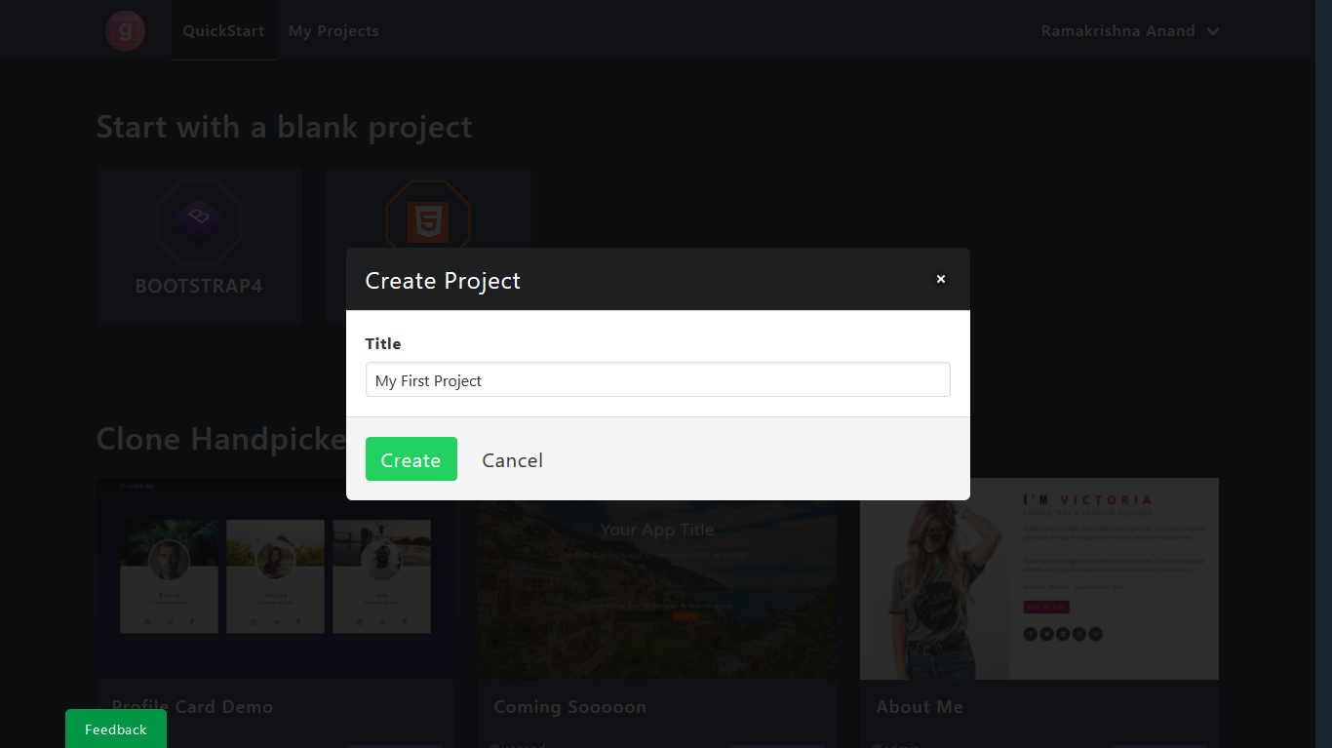The image size is (1332, 748).
Task: Click the Google+ icon in About Me preview
Action: [1095, 633]
